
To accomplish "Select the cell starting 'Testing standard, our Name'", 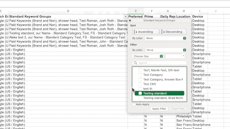I will 68,33.
